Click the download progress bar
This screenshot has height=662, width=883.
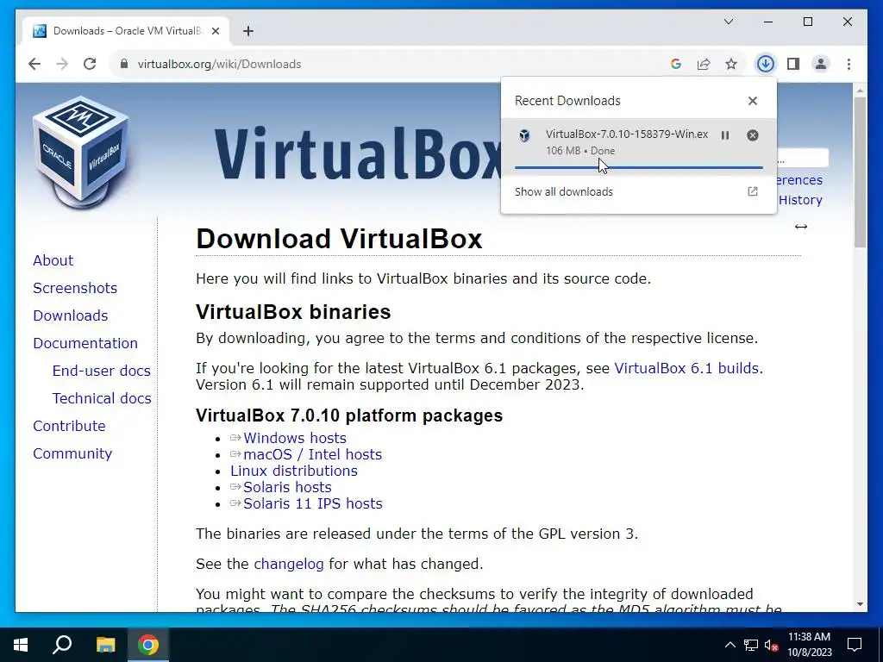tap(639, 167)
